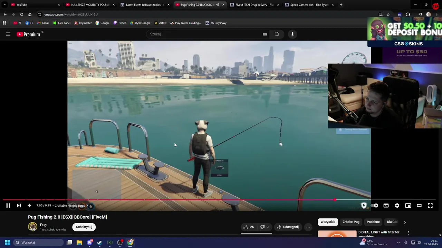The image size is (442, 248).
Task: Select the Wszystkie filter chip
Action: (x=328, y=222)
